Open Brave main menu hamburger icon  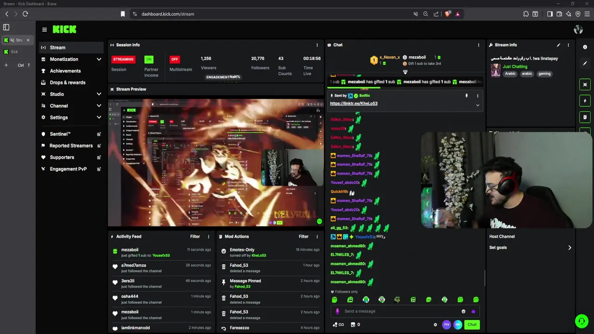(x=587, y=14)
